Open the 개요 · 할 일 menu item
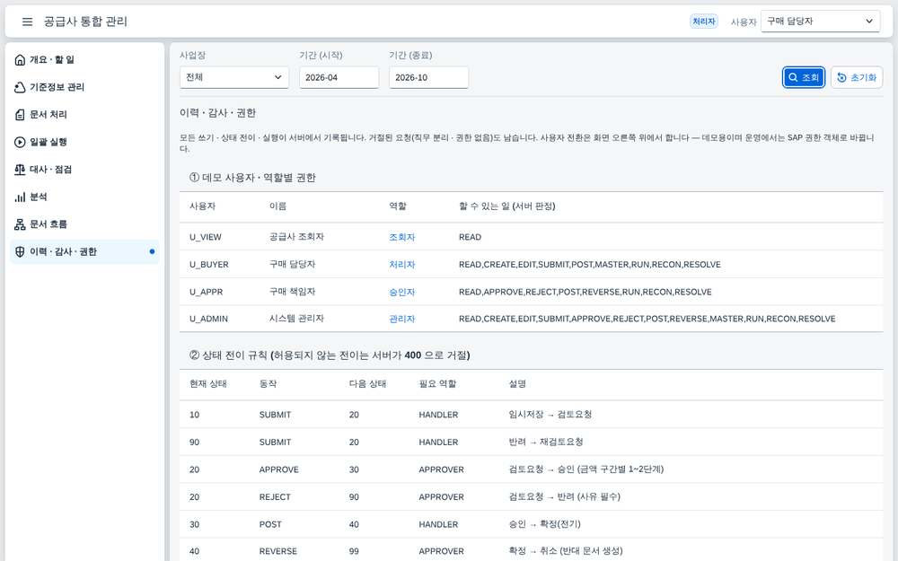898x561 pixels. tap(84, 59)
